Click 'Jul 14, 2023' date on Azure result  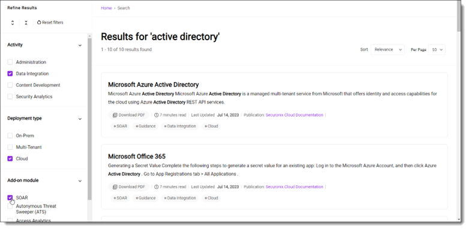pyautogui.click(x=228, y=115)
